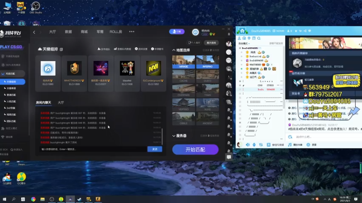
Task: Select the VERTIGO map
Action: pyautogui.click(x=184, y=105)
